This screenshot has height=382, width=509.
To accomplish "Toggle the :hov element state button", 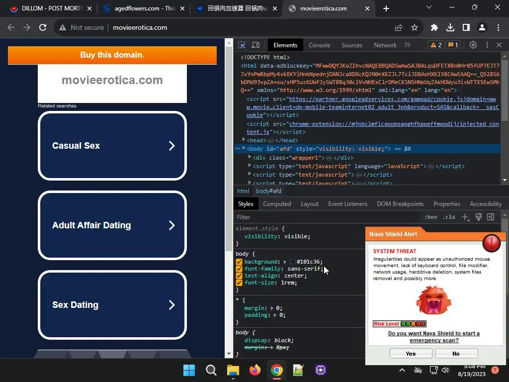I will (x=431, y=217).
